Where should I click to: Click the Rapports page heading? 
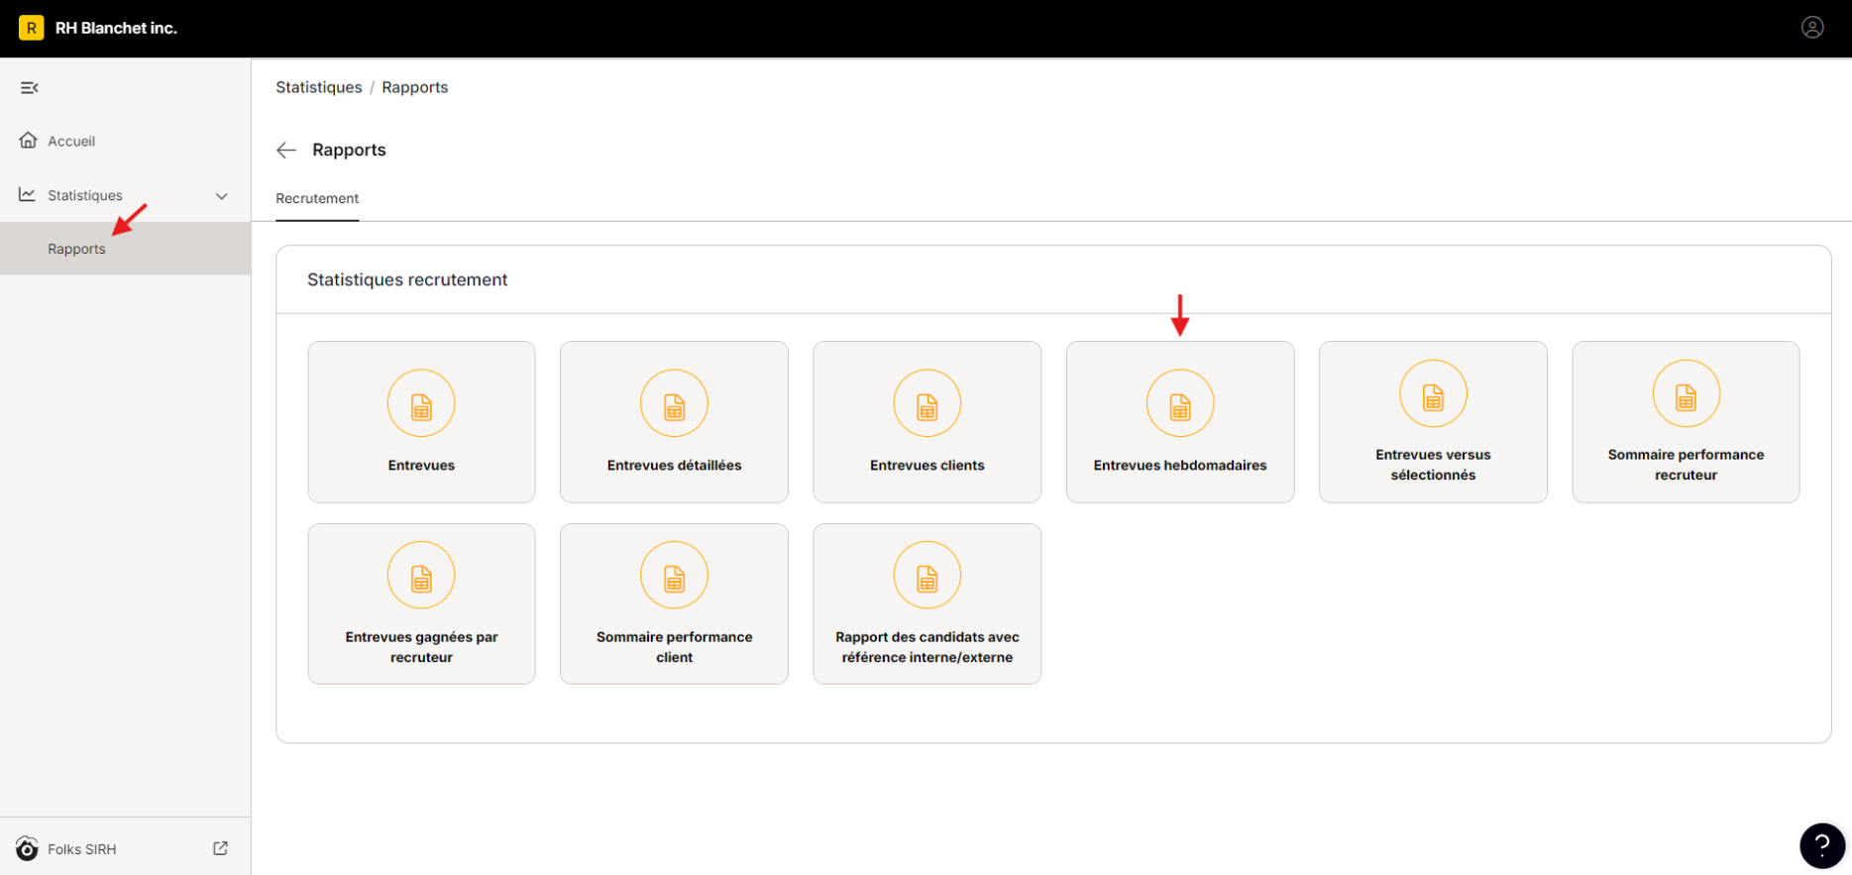[349, 150]
